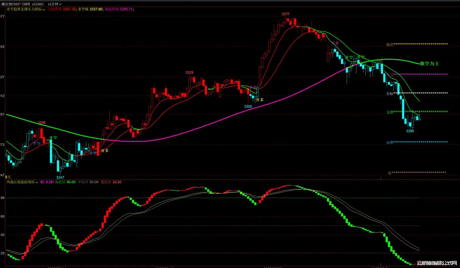Image resolution: width=460 pixels, height=268 pixels.
Task: Click the 做空为主 trend signal label
Action: 429,64
